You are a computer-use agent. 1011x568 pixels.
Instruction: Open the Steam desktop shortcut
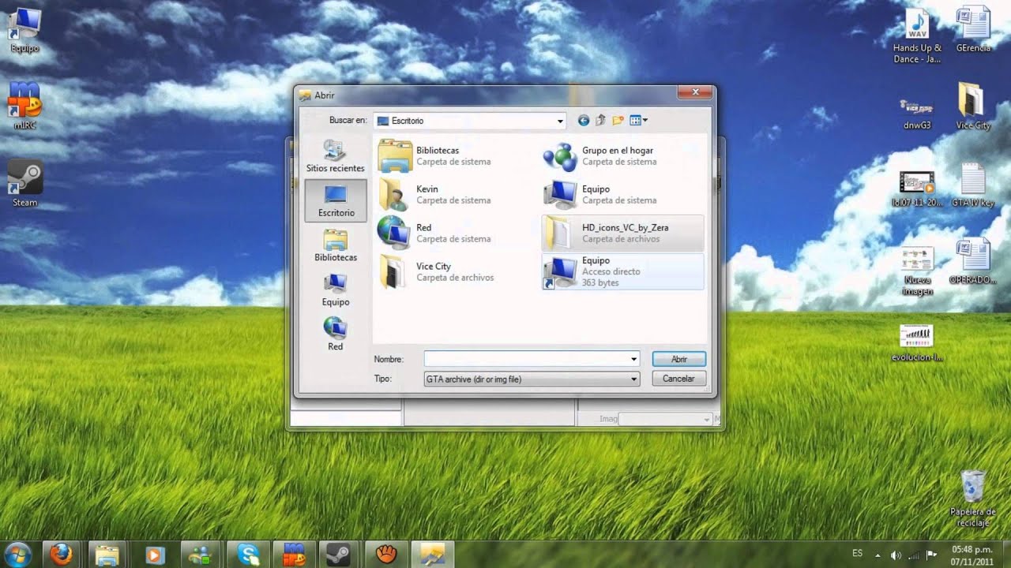click(24, 183)
